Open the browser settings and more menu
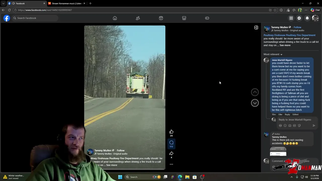 (306, 10)
